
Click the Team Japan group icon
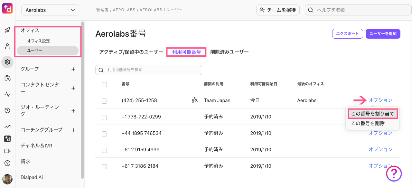click(195, 100)
